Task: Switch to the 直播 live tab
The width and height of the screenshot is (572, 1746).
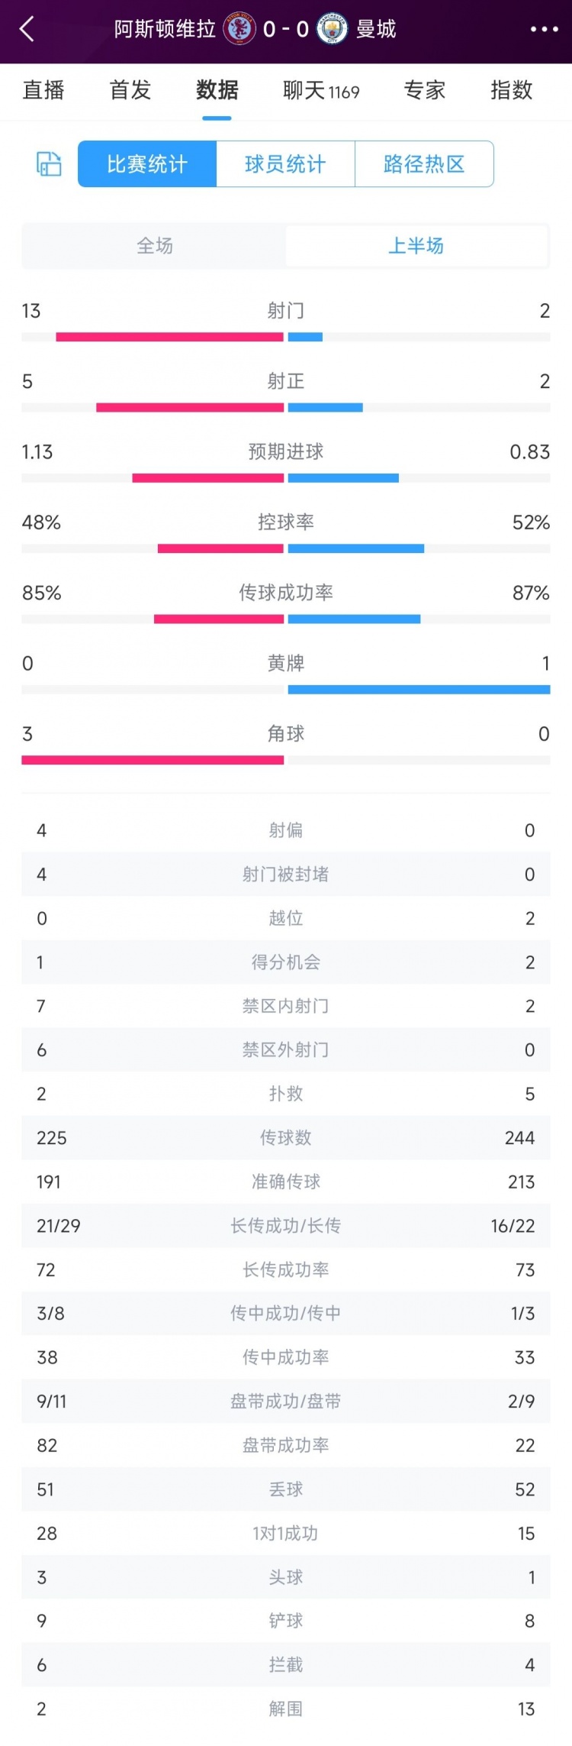Action: click(x=44, y=90)
